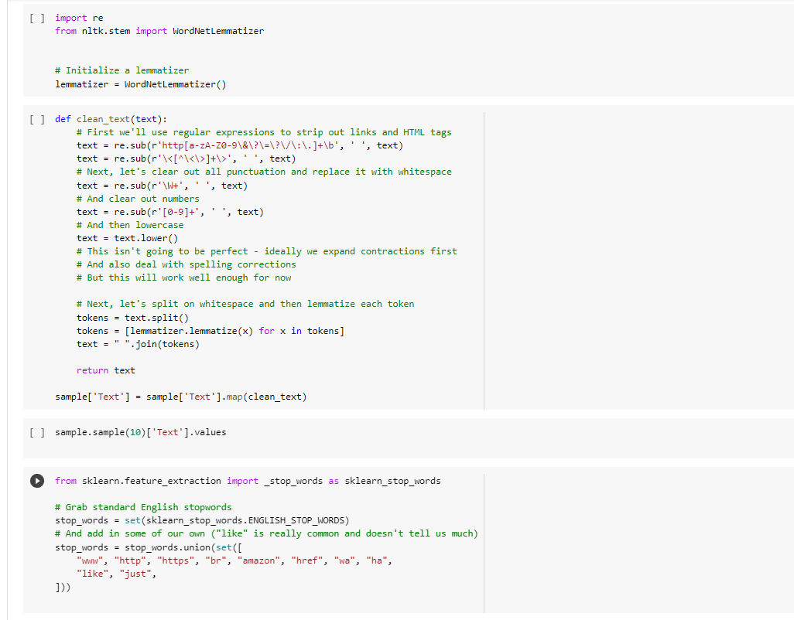
Task: Click the execution bracket of the import re cell
Action: tap(36, 17)
